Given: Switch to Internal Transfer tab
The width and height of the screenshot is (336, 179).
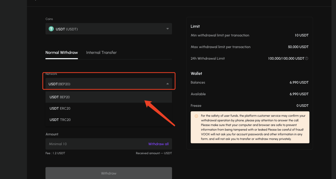Looking at the screenshot, I should coord(101,52).
